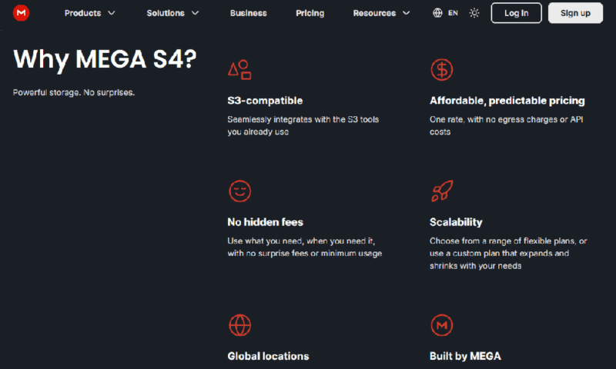Click the dollar sign pricing icon

point(441,70)
